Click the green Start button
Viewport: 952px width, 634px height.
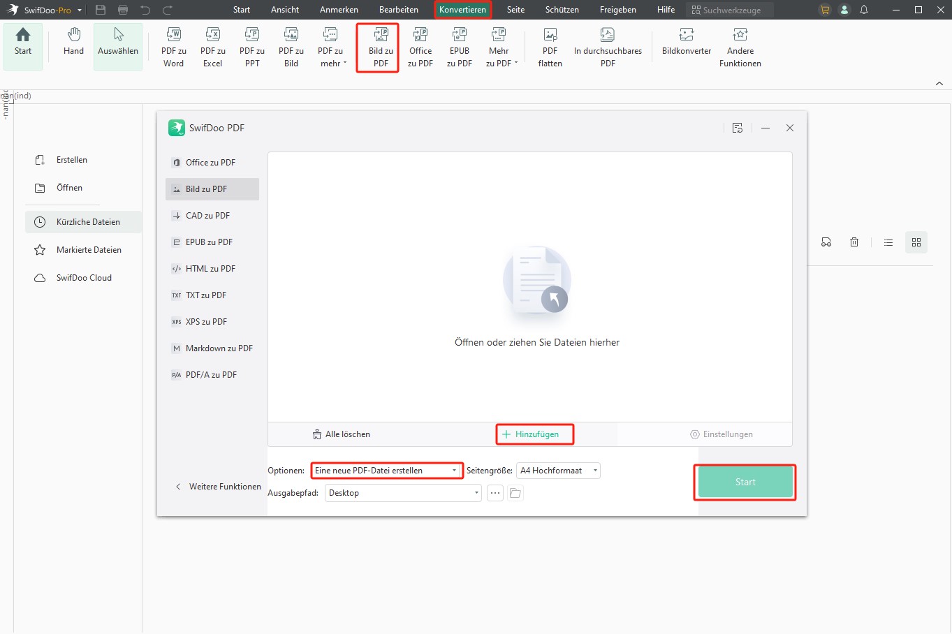click(x=745, y=482)
